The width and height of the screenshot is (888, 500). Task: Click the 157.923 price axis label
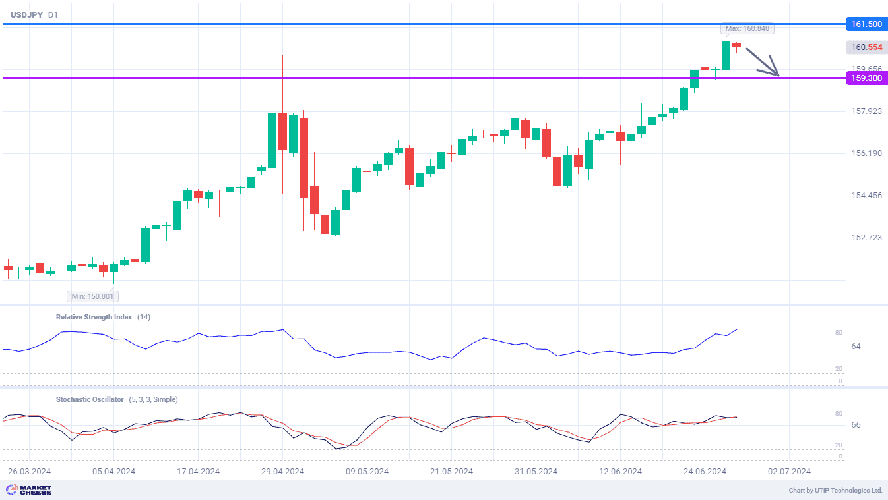click(866, 111)
